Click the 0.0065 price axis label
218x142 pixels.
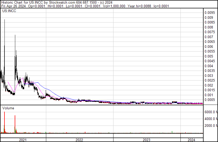210,42
